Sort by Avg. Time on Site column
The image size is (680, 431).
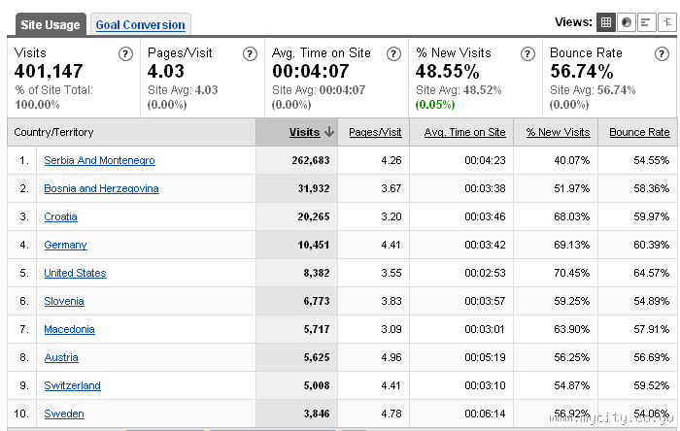point(464,132)
